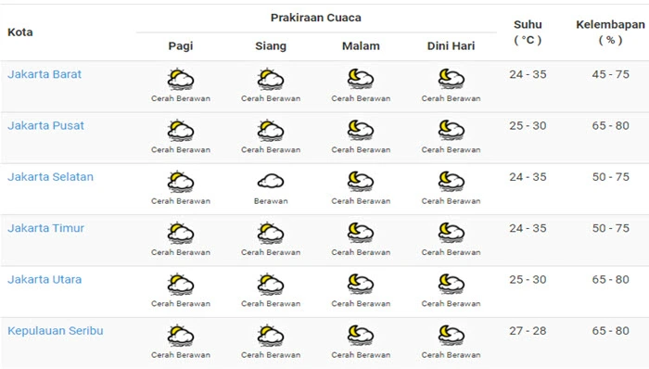This screenshot has width=649, height=369.
Task: Open the Jakarta Timur city link
Action: pyautogui.click(x=45, y=228)
